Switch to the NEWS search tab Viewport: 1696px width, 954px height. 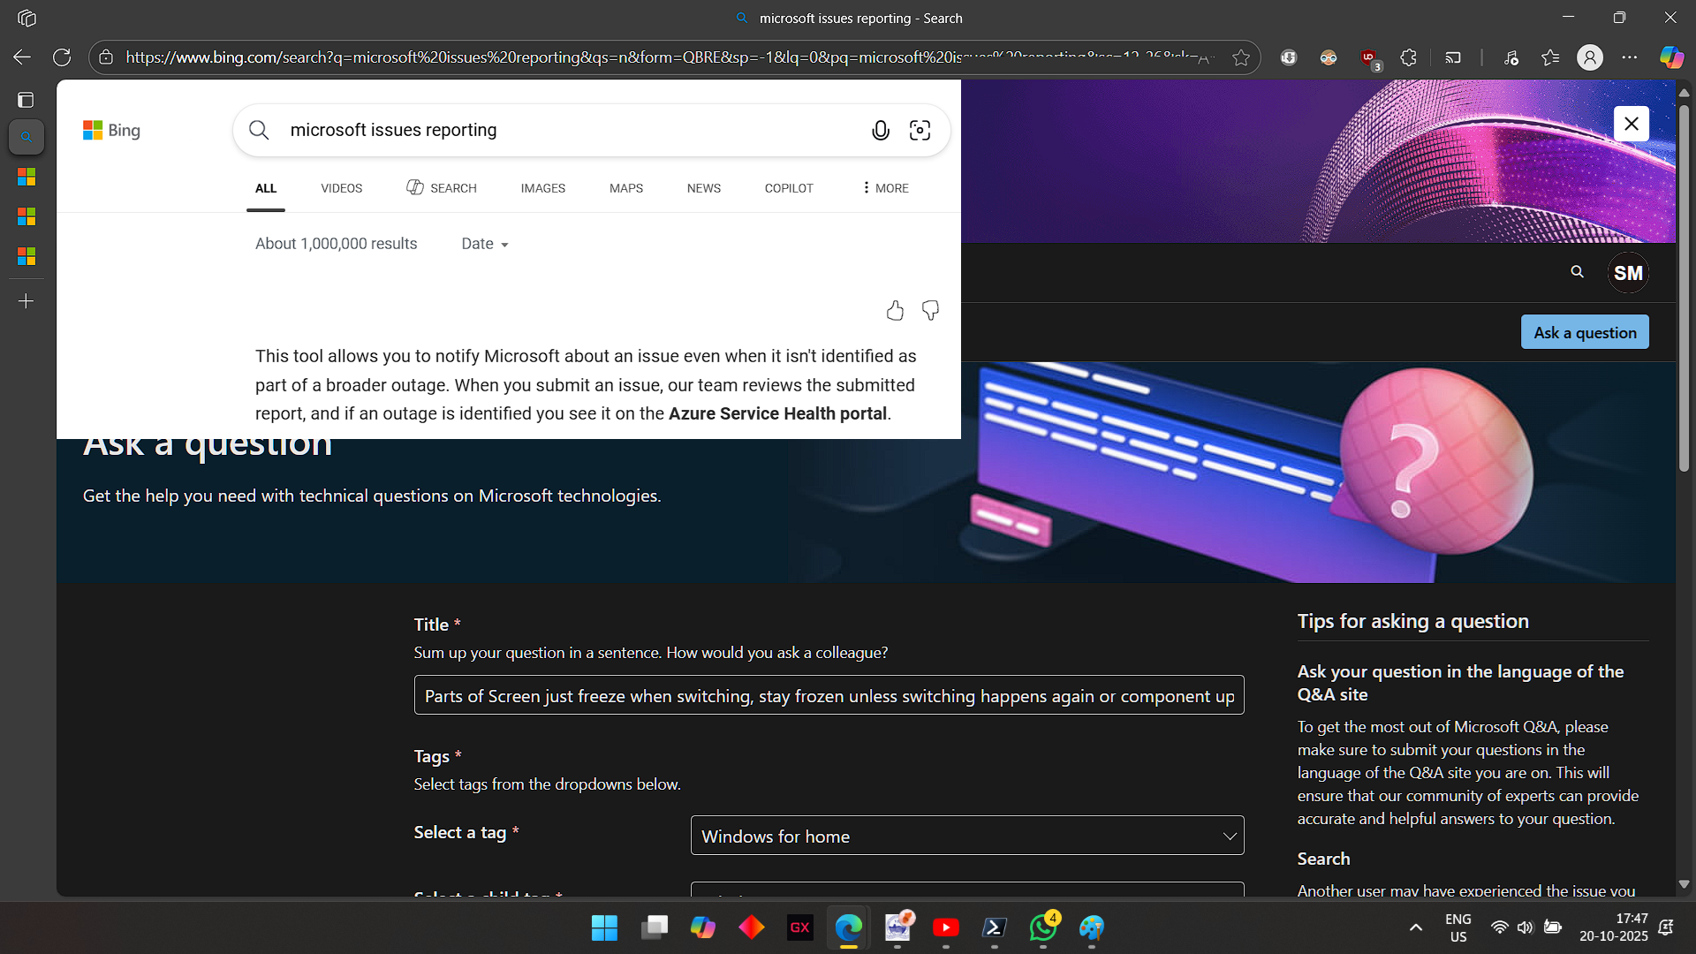703,188
